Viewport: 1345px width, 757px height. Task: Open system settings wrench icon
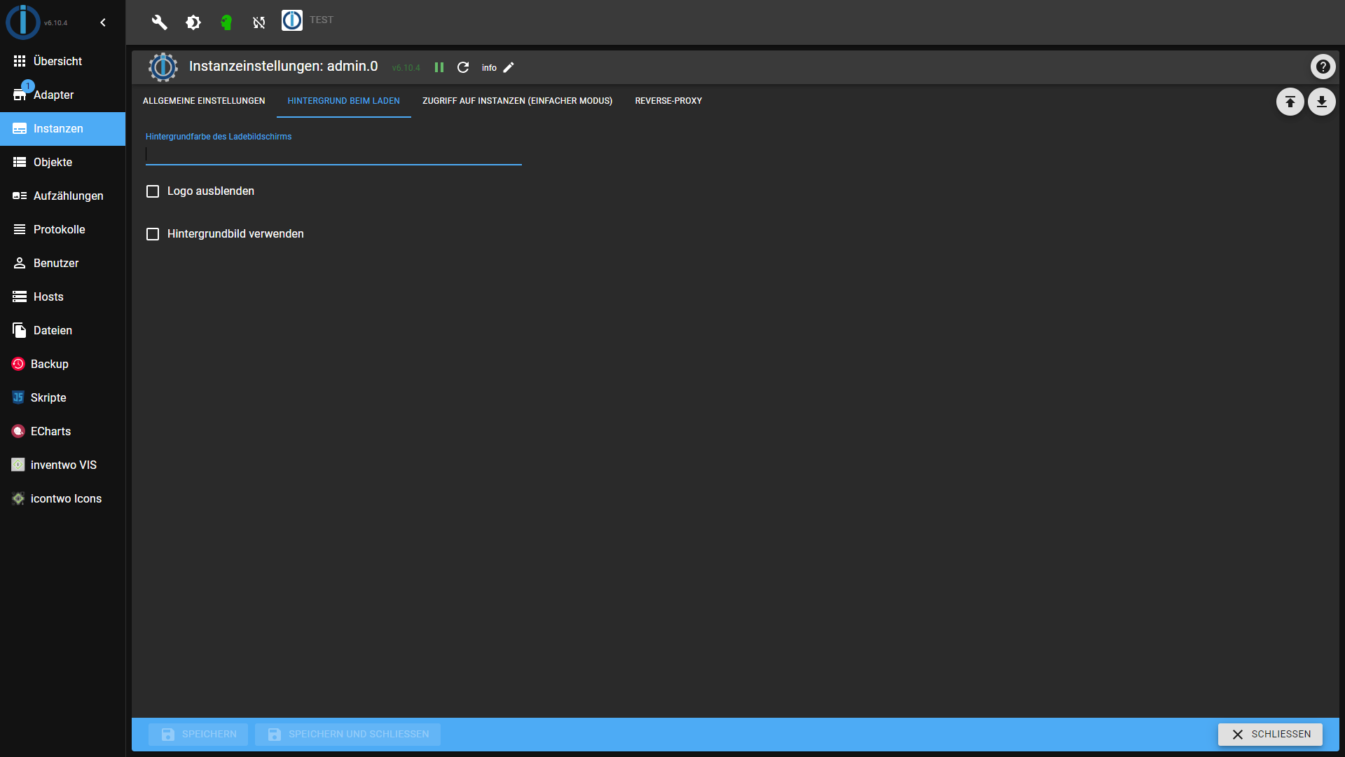point(160,22)
